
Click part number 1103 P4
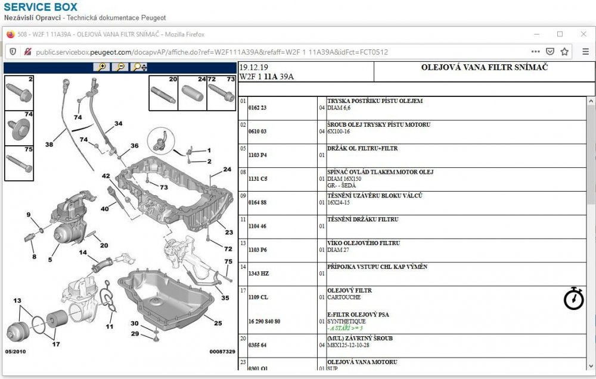(x=257, y=155)
